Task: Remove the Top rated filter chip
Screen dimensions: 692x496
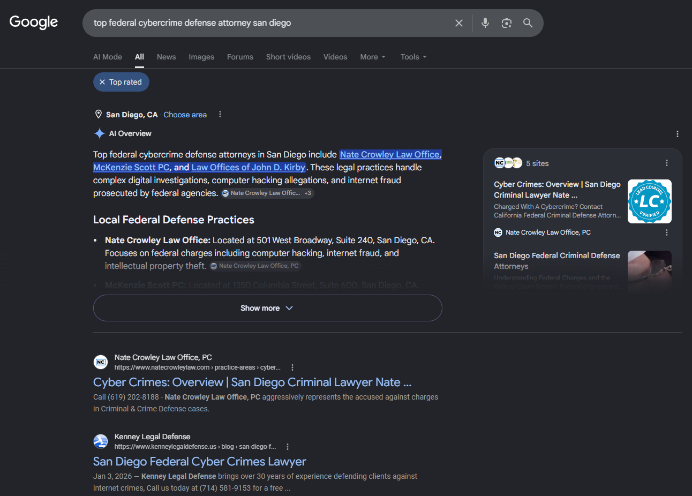Action: tap(102, 82)
